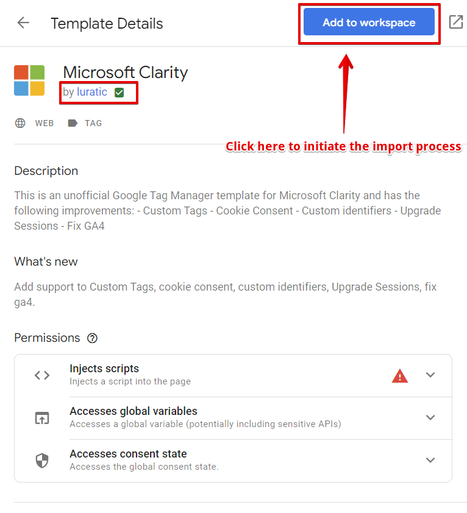Open the Permissions help question icon
Screen dimensions: 467x513
(x=92, y=338)
